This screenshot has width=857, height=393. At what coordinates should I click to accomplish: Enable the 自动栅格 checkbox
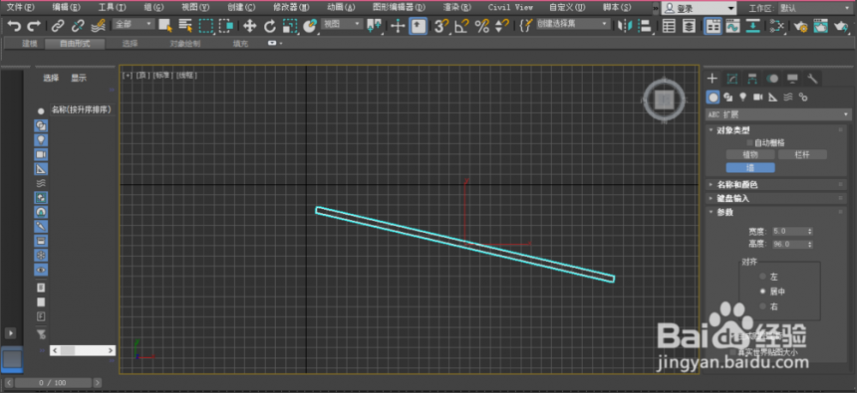point(749,142)
